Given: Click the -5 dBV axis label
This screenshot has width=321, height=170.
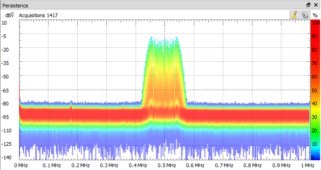Looking at the screenshot, I should coord(4,37).
